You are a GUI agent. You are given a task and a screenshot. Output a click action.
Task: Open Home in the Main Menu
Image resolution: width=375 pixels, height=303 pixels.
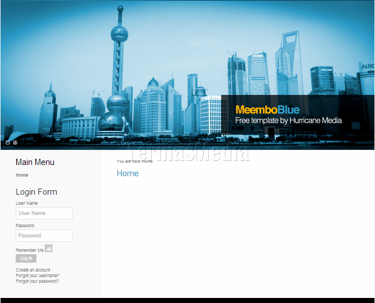click(x=22, y=175)
